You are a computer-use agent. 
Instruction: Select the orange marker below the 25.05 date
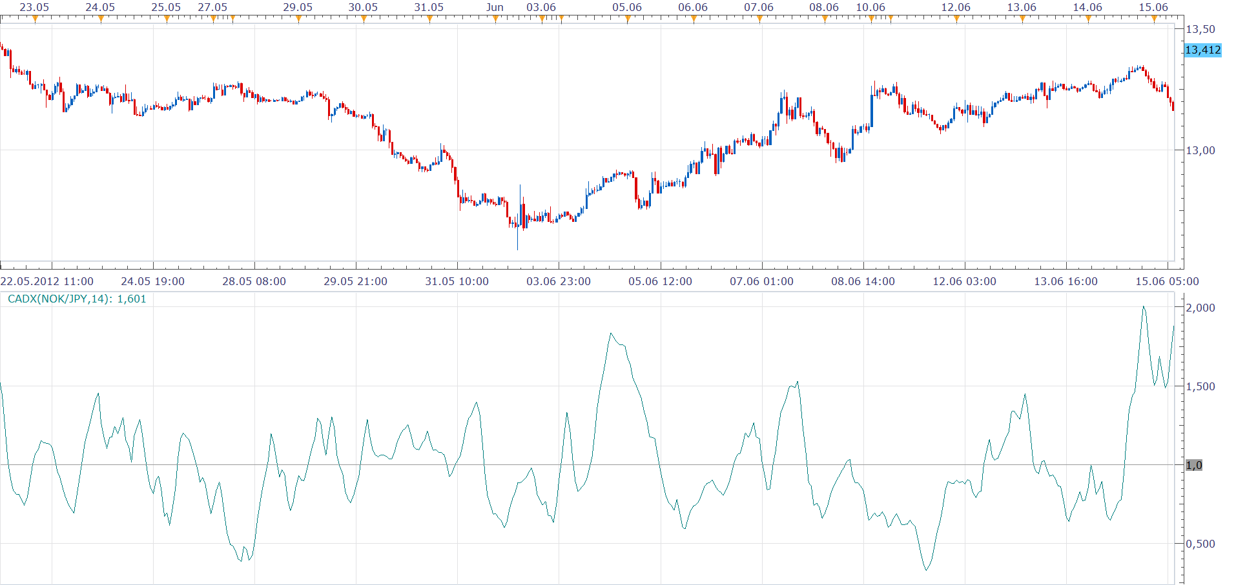(x=167, y=19)
